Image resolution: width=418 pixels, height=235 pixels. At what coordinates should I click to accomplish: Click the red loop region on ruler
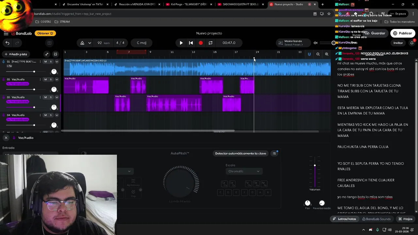tap(131, 52)
